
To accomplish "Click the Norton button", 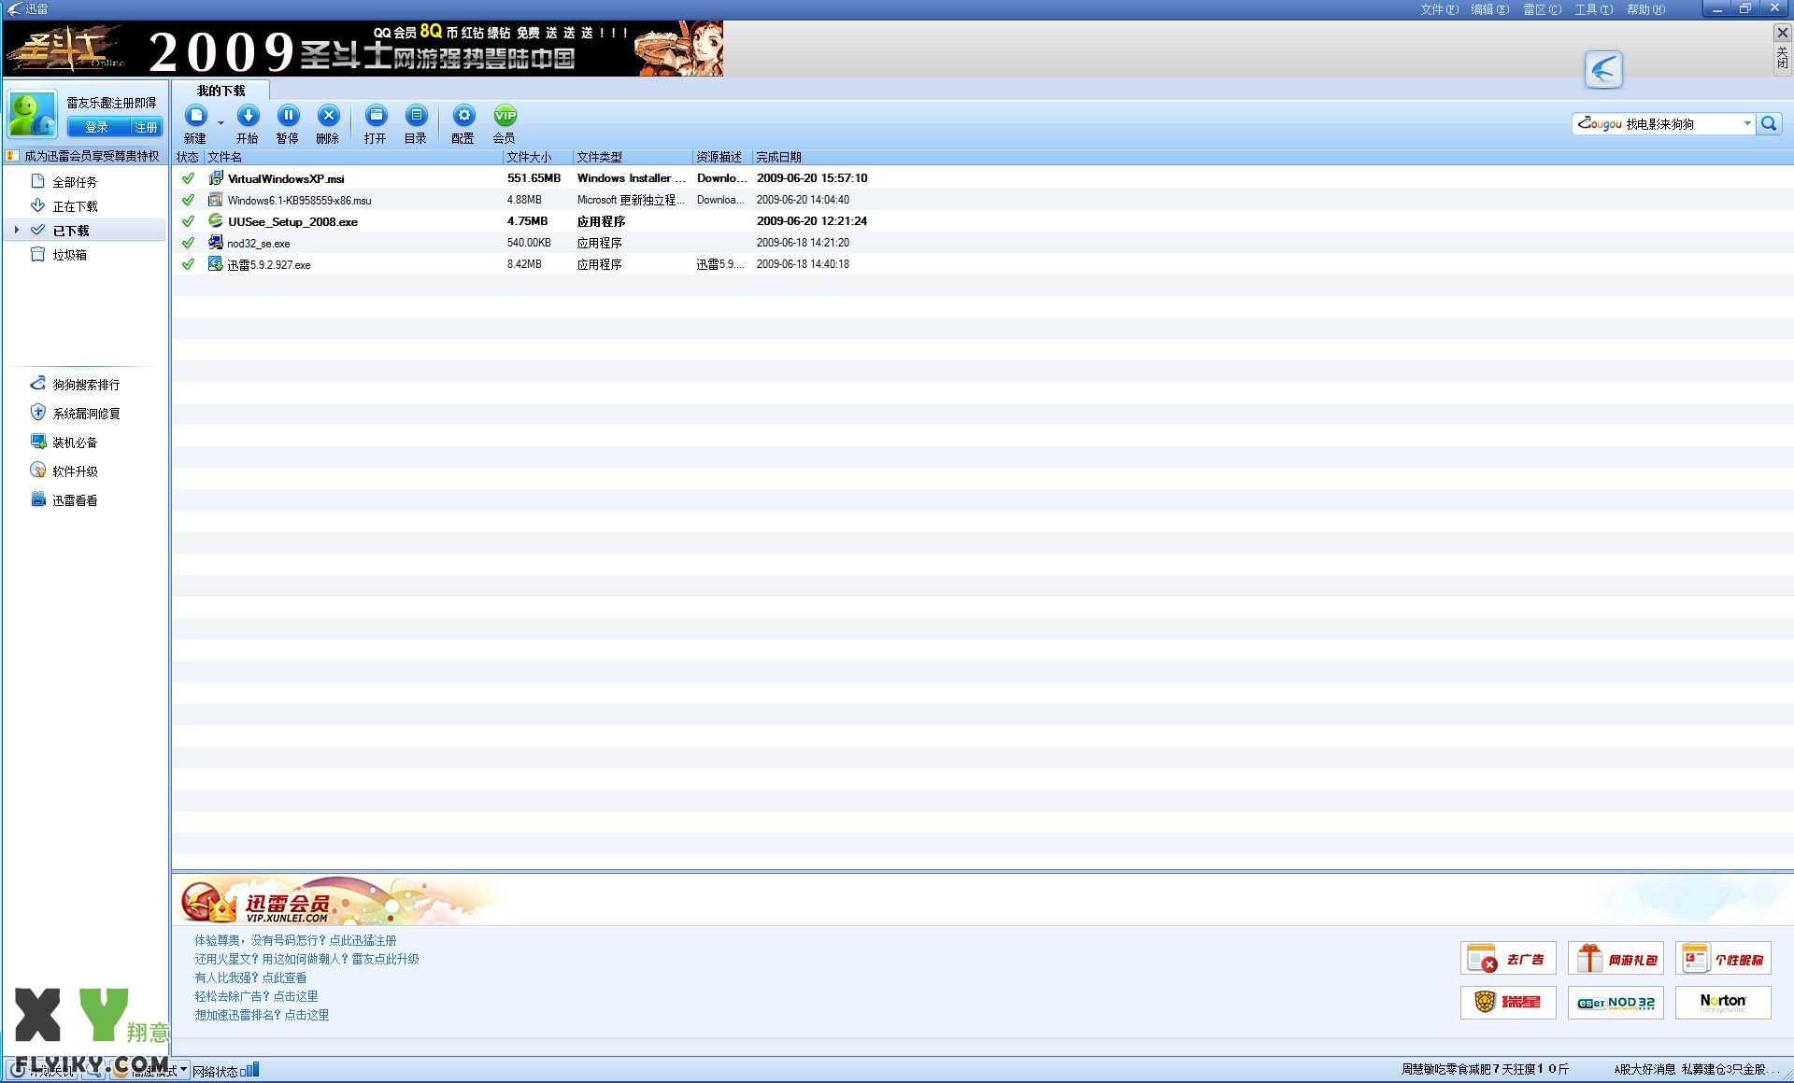I will 1723,1003.
